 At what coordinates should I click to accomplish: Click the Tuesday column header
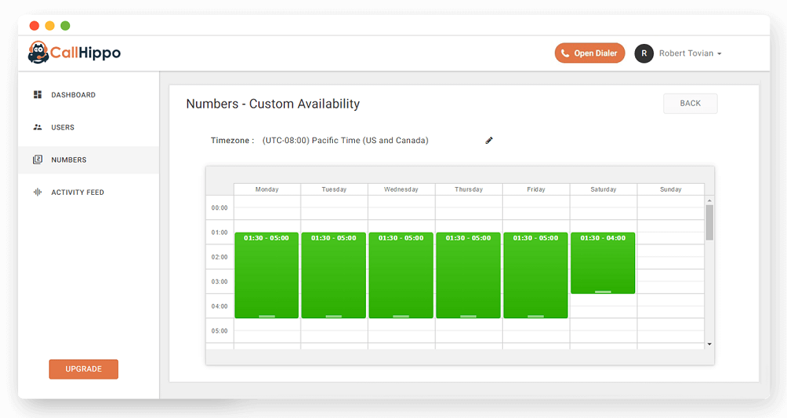tap(334, 189)
